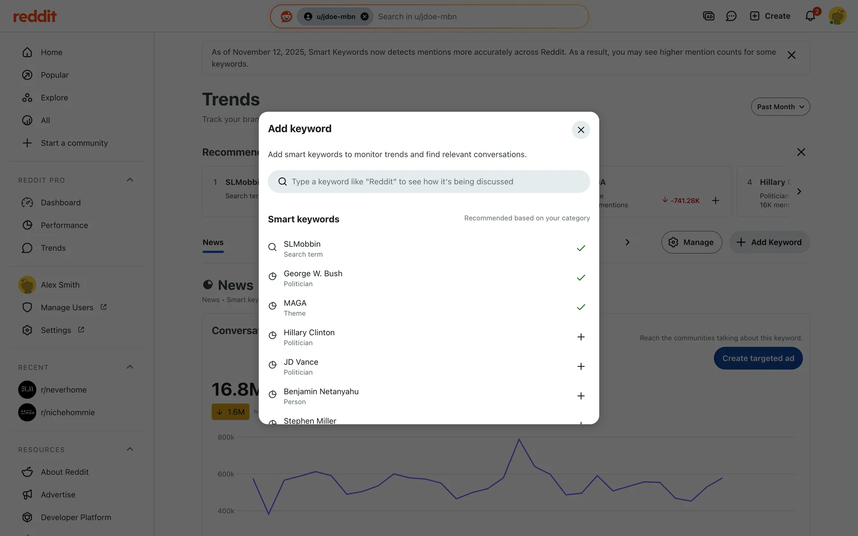Remove the u/jdoe-mbn search filter chip
This screenshot has height=536, width=858.
coord(365,17)
